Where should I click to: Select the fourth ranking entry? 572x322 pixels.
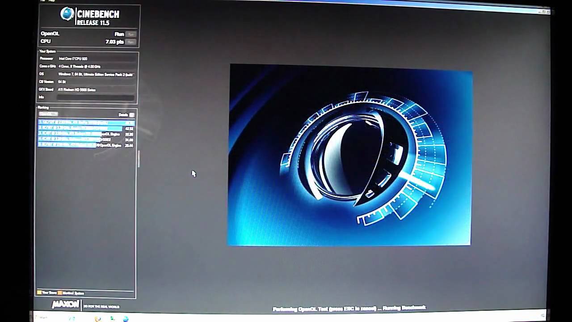click(x=86, y=140)
